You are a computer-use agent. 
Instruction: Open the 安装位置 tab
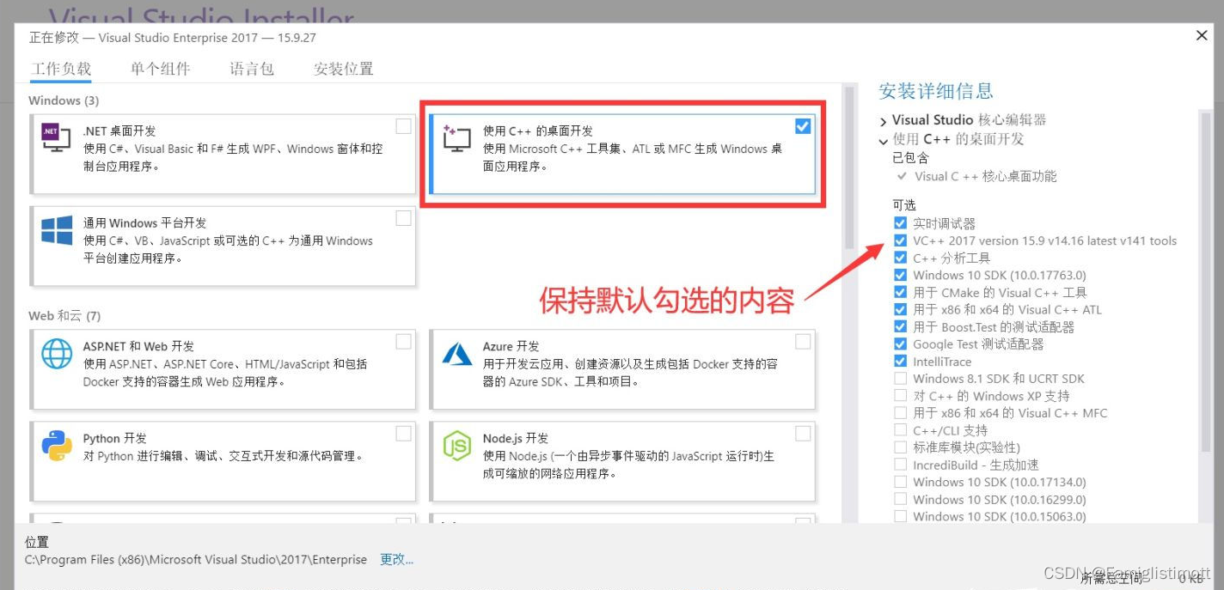point(344,69)
